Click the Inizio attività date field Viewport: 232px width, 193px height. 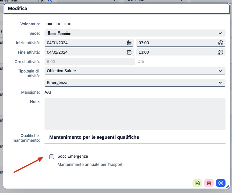(85, 43)
